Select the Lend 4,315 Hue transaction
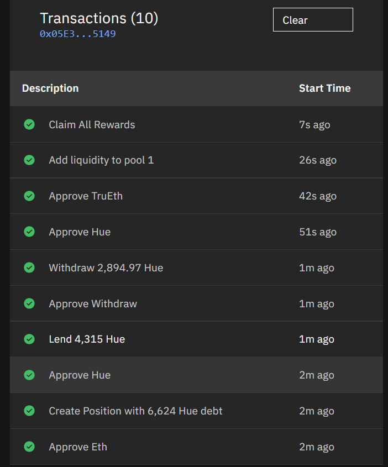Image resolution: width=388 pixels, height=467 pixels. point(196,339)
